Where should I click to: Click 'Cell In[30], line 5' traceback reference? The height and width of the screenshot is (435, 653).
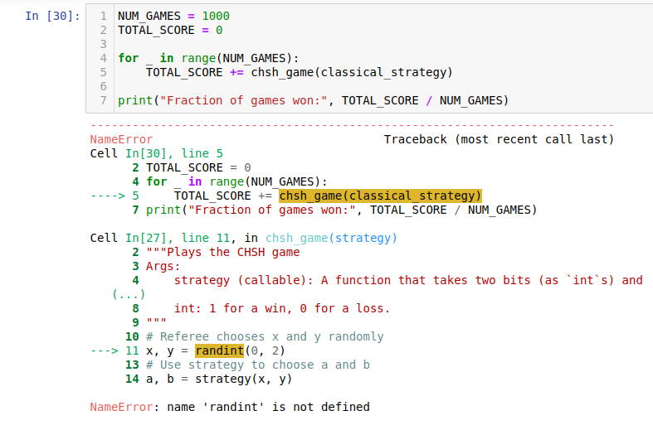tap(157, 153)
